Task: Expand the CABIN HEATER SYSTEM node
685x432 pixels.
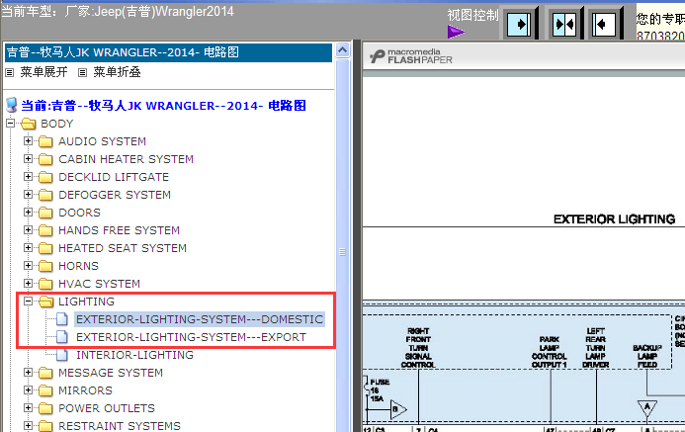Action: pos(28,159)
